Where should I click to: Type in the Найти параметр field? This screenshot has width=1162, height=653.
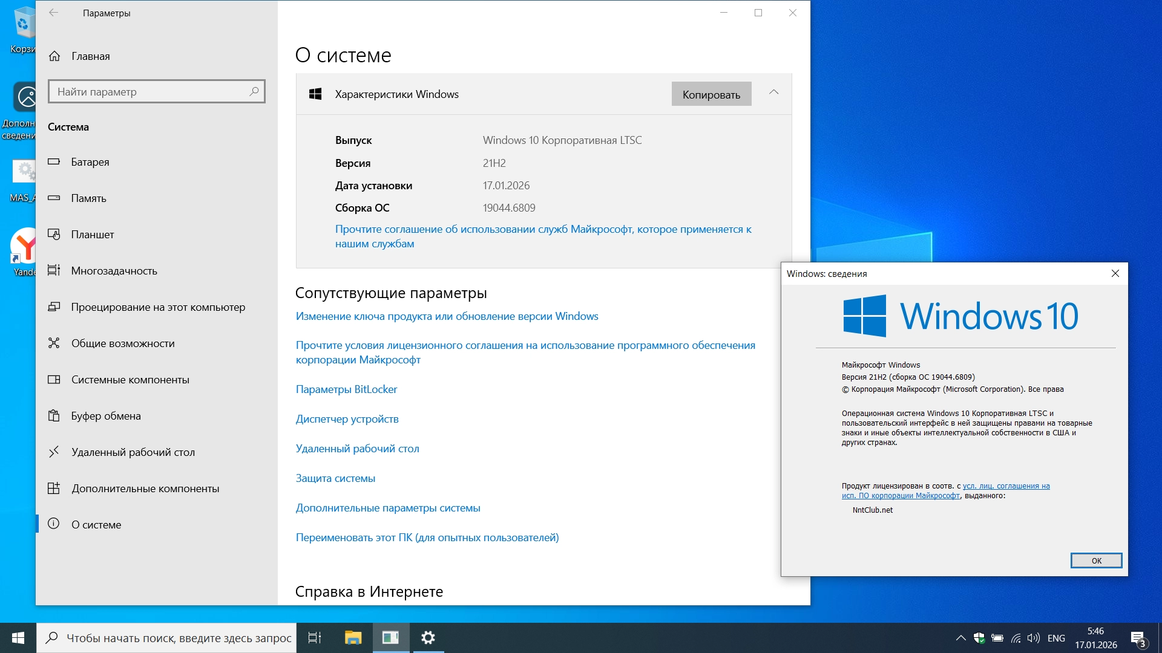click(148, 92)
